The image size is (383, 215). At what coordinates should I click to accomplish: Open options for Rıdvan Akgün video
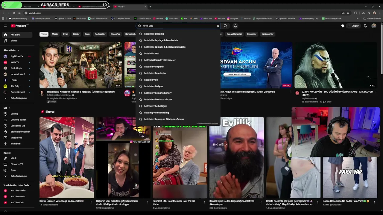(291, 92)
